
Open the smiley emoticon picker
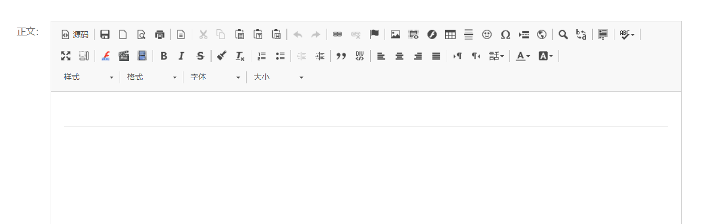(x=487, y=35)
